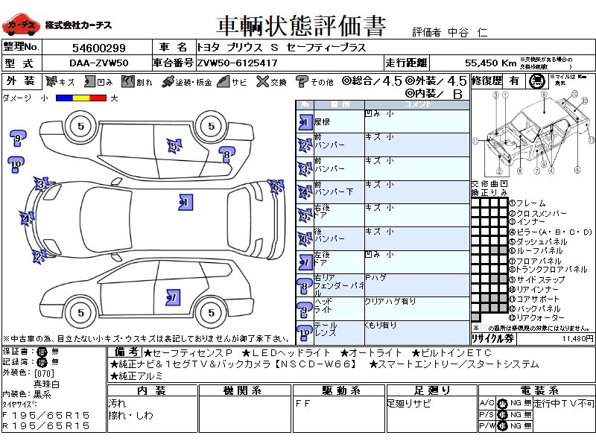
Task: Click front-left tire rating 5 on the side view
Action: (x=81, y=312)
